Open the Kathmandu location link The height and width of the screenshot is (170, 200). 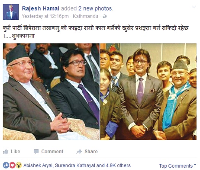pos(85,16)
